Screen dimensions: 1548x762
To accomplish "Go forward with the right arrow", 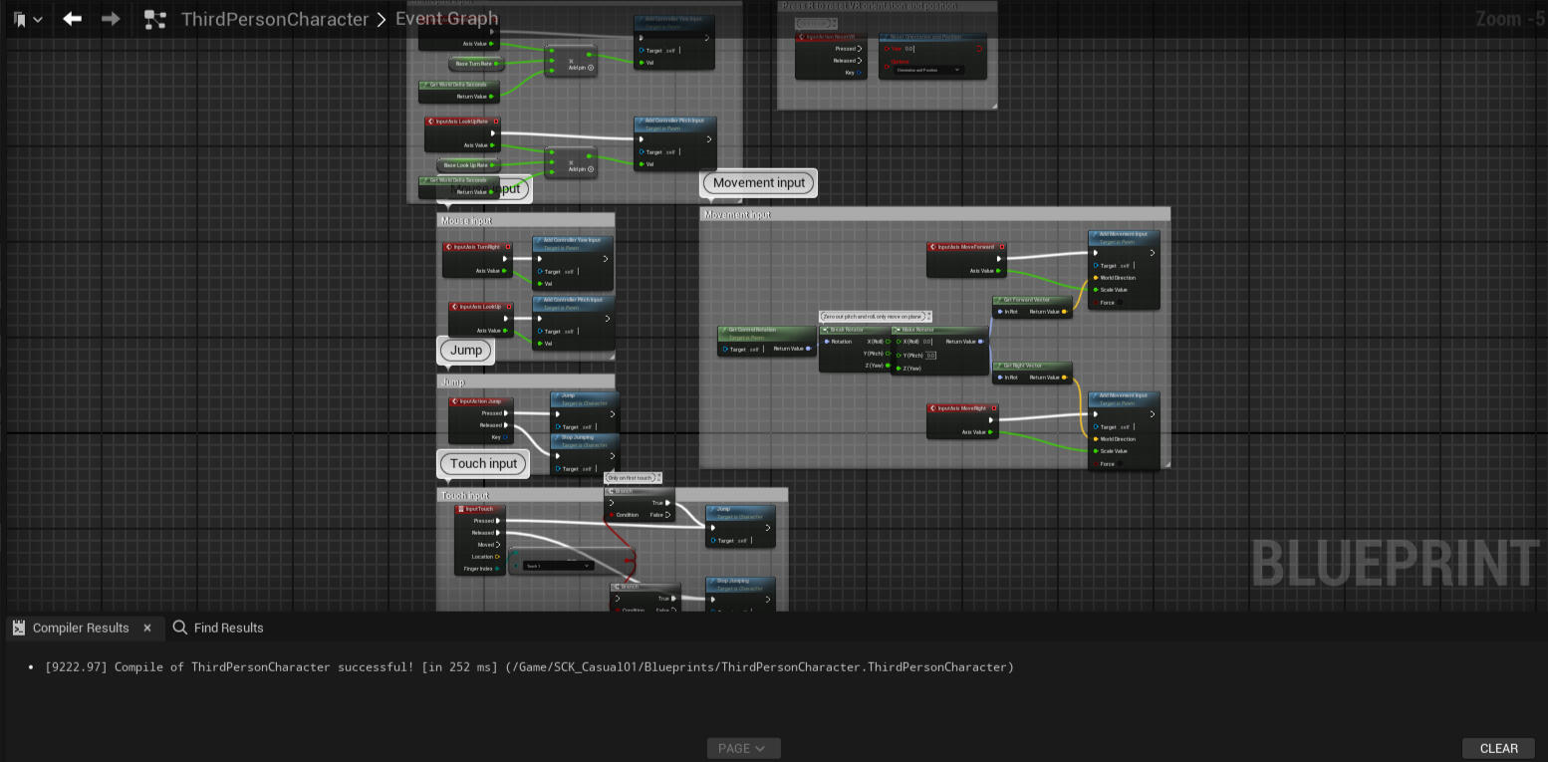I will [x=111, y=19].
